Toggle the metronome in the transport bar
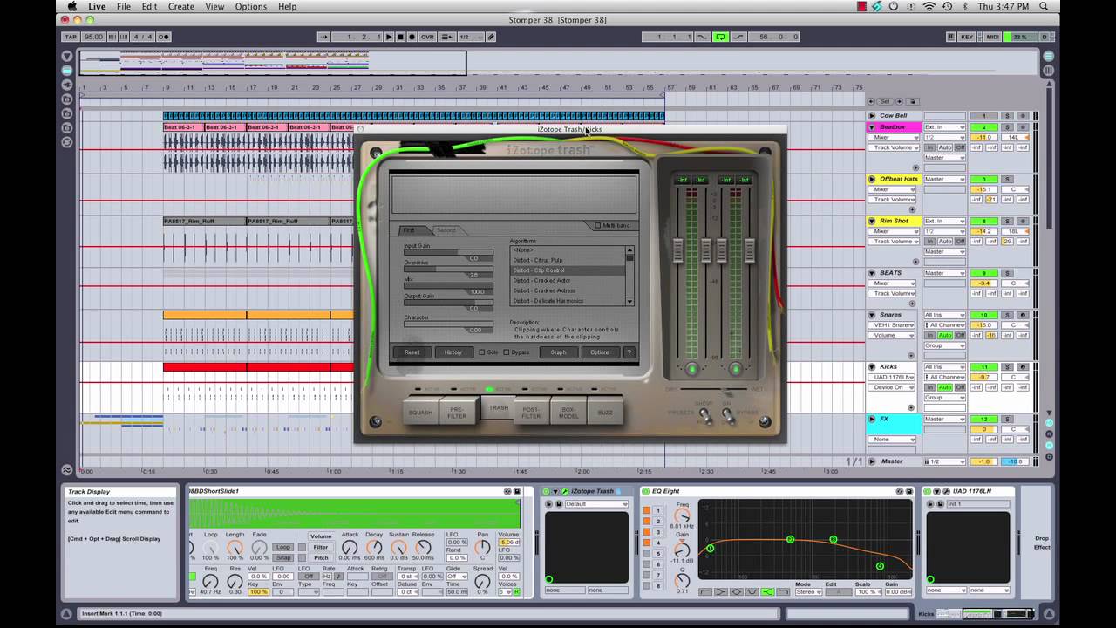1116x628 pixels. click(163, 37)
